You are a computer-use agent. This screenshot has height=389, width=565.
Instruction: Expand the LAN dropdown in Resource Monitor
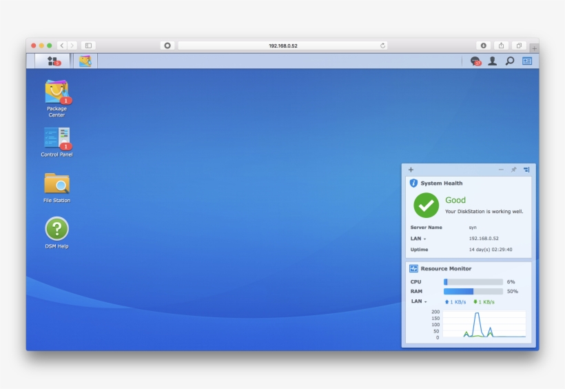point(419,301)
